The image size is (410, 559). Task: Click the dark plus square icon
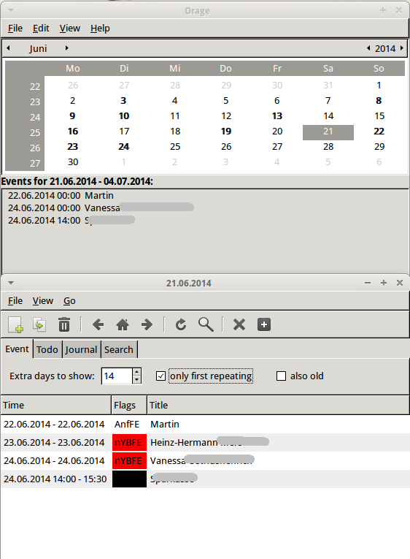pos(264,324)
